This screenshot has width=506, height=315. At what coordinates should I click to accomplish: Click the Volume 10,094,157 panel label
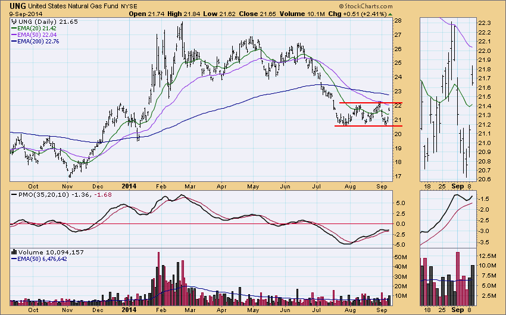51,252
